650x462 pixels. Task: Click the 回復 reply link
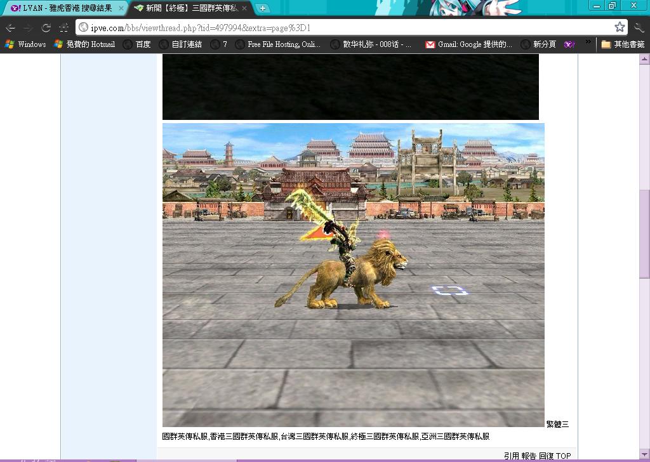[x=547, y=456]
